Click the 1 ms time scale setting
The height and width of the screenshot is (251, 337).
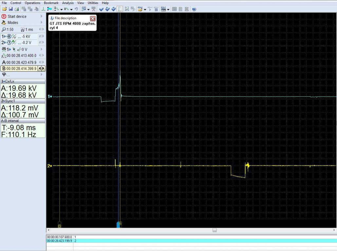[x=27, y=29]
